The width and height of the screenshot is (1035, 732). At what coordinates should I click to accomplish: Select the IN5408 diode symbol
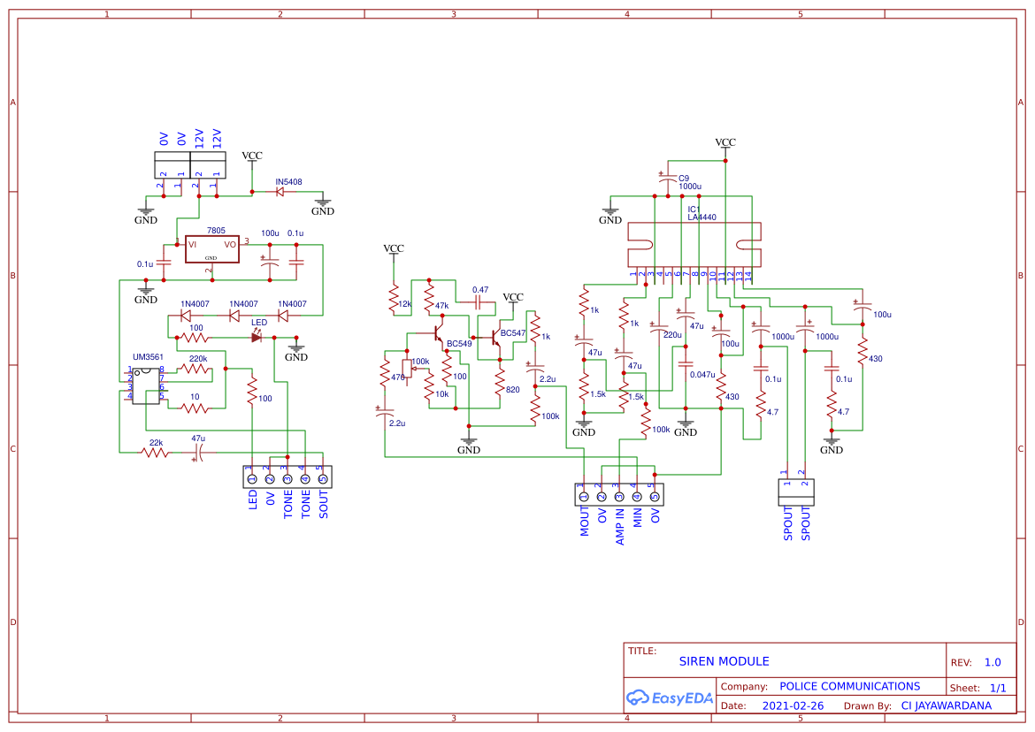click(280, 193)
